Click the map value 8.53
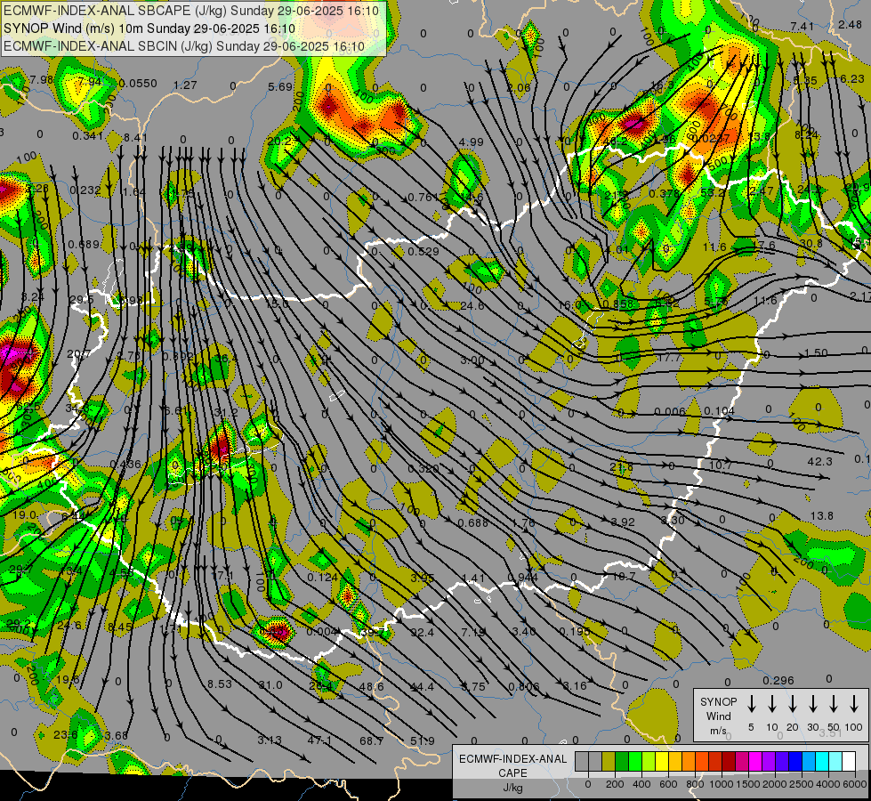 tap(220, 684)
